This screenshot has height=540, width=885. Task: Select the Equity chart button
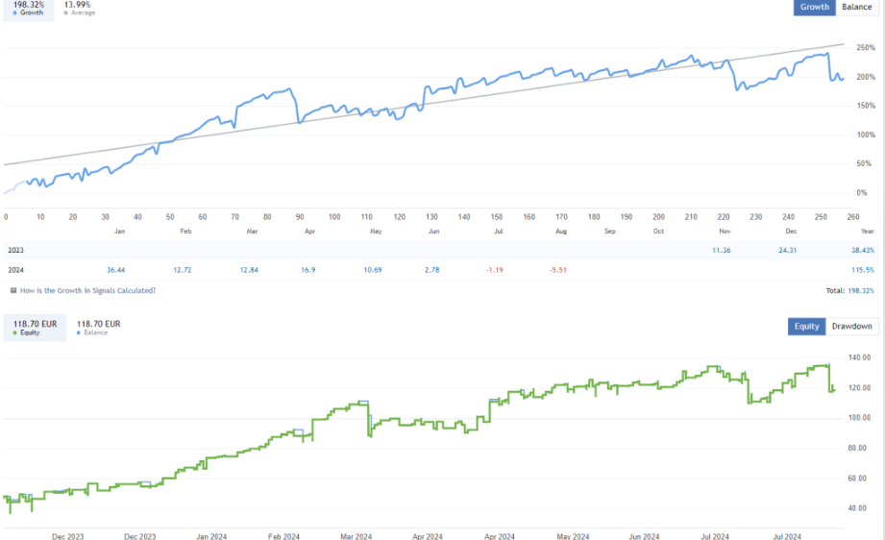pyautogui.click(x=806, y=327)
